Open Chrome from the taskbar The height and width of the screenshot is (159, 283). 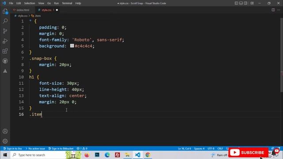click(148, 155)
